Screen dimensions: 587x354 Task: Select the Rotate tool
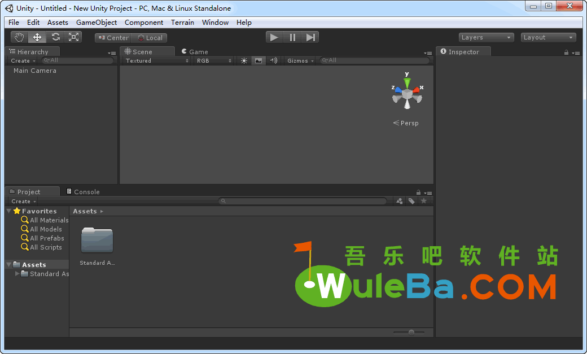coord(55,37)
